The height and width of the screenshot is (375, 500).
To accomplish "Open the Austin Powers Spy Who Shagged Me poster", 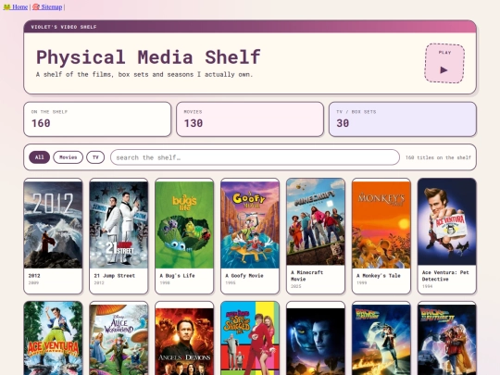I will (250, 338).
